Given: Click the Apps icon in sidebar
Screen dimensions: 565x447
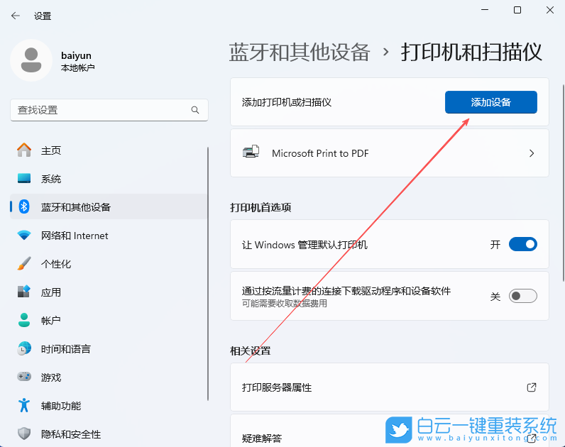Looking at the screenshot, I should coord(24,292).
